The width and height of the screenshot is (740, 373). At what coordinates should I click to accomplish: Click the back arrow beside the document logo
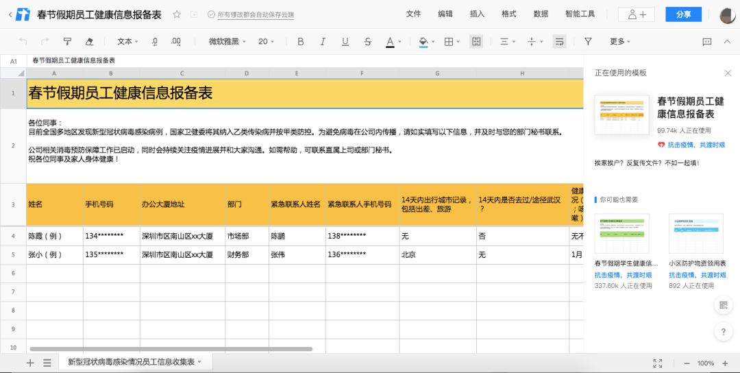10,14
